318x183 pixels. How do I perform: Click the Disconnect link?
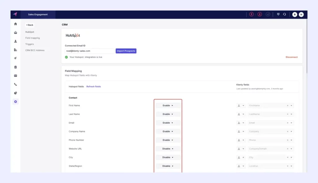pos(291,57)
